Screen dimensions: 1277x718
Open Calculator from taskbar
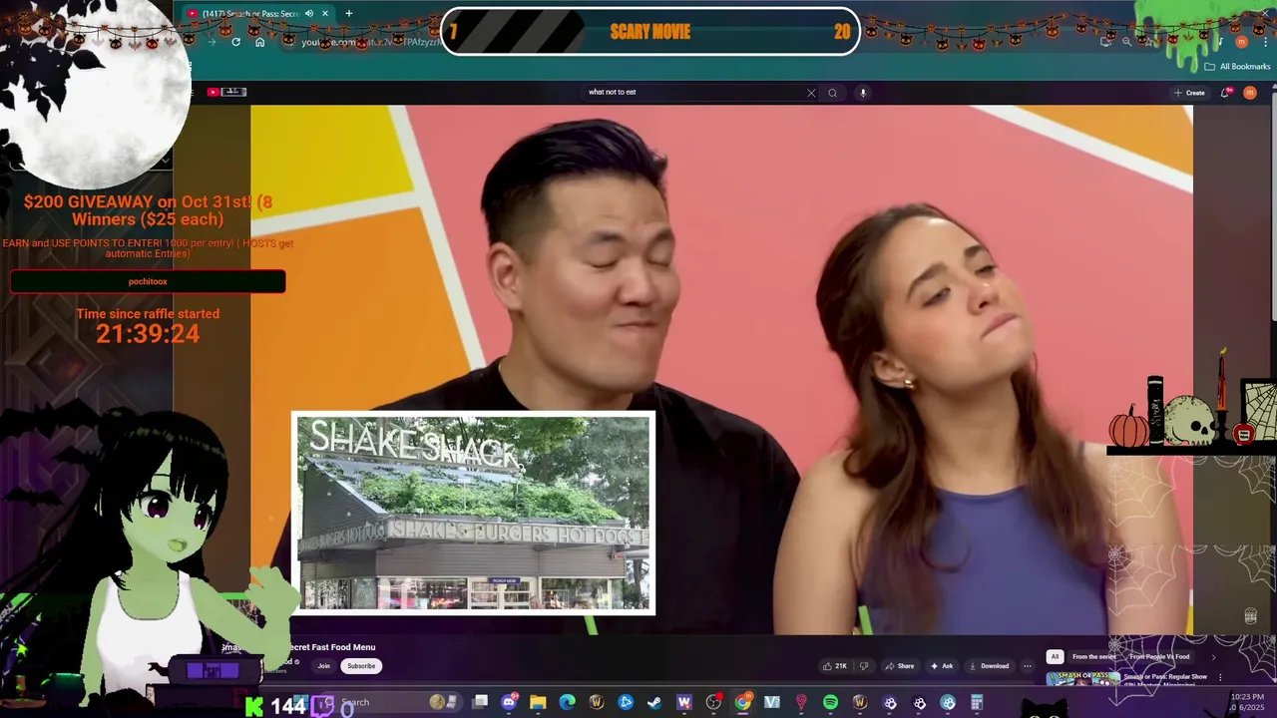pyautogui.click(x=977, y=702)
